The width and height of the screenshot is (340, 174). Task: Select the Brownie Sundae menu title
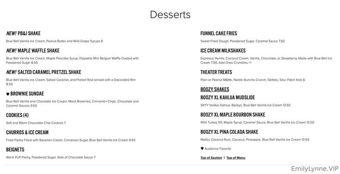click(x=27, y=94)
